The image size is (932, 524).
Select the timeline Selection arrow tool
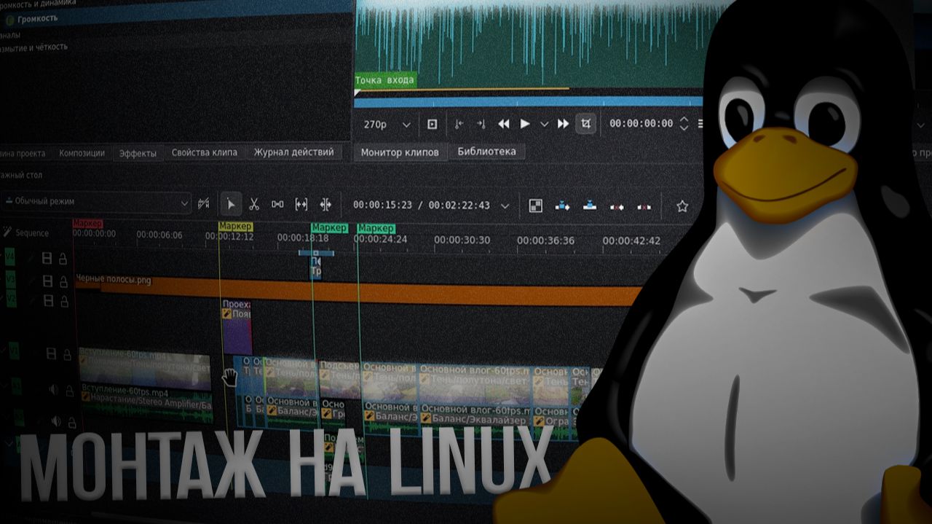[x=231, y=205]
